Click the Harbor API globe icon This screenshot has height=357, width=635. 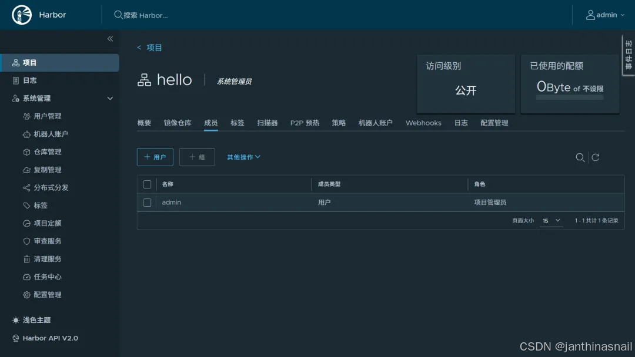click(x=16, y=338)
